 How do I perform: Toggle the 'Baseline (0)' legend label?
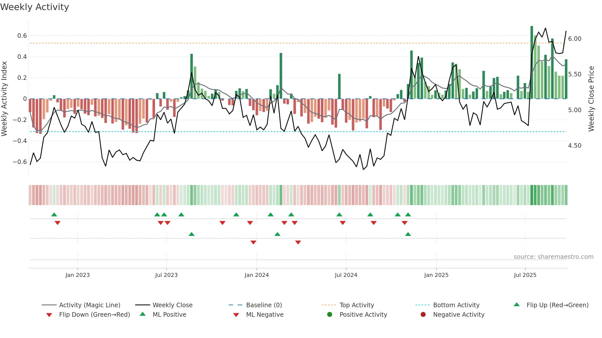pos(264,305)
